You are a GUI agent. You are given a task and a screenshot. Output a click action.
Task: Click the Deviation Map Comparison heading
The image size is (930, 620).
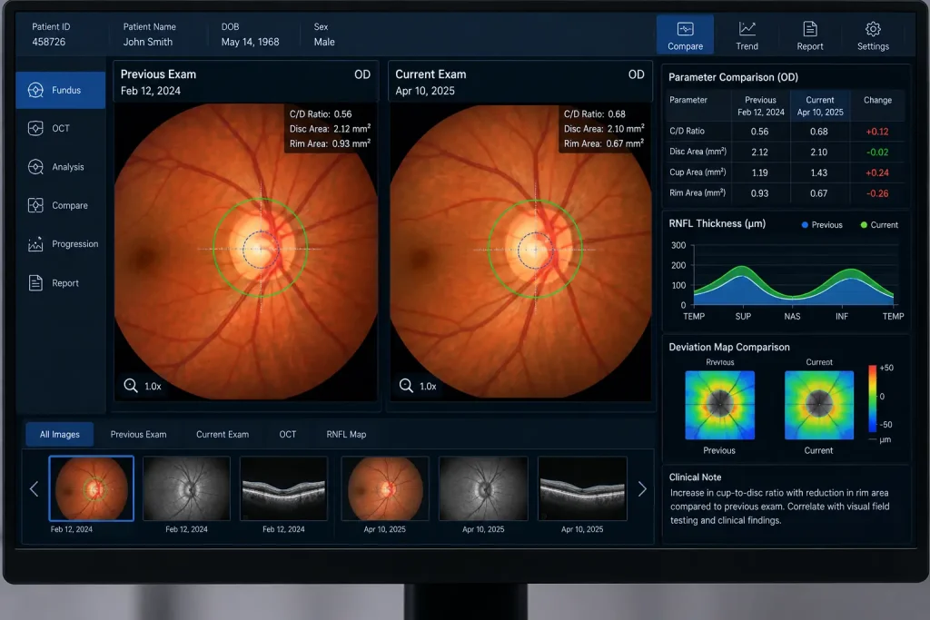click(x=729, y=347)
